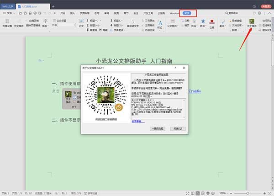The height and width of the screenshot is (196, 274).
Task: Open the Acrobat ribbon tab
Action: (x=174, y=13)
